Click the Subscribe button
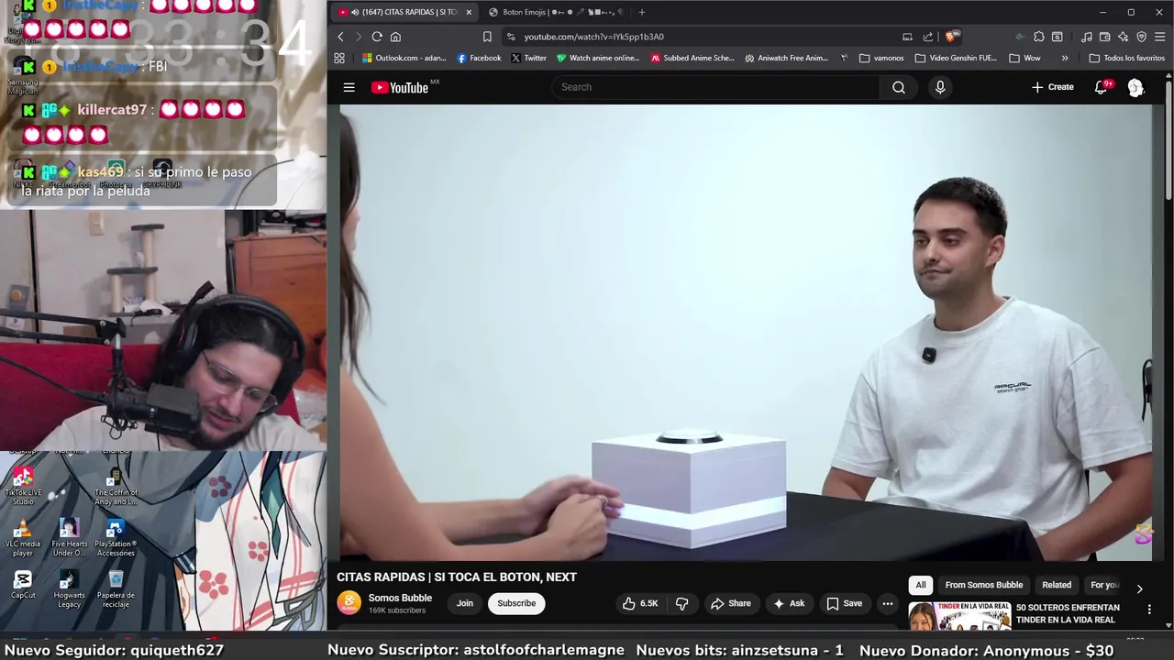The width and height of the screenshot is (1174, 660). [516, 603]
